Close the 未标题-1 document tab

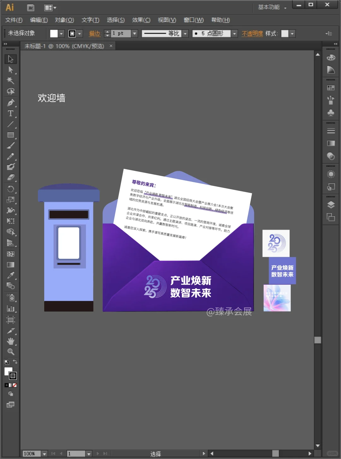click(x=111, y=46)
